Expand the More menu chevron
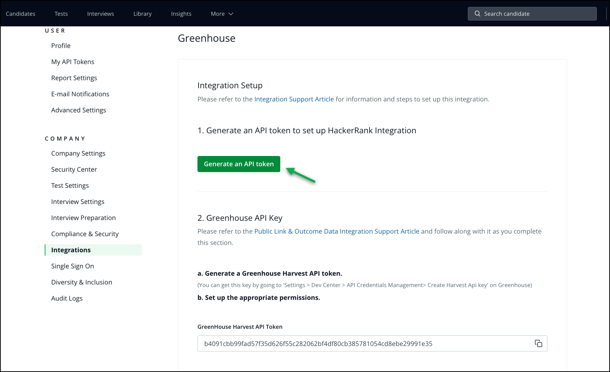 point(231,14)
